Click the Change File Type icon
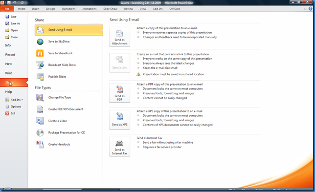315x192 pixels. 40,98
